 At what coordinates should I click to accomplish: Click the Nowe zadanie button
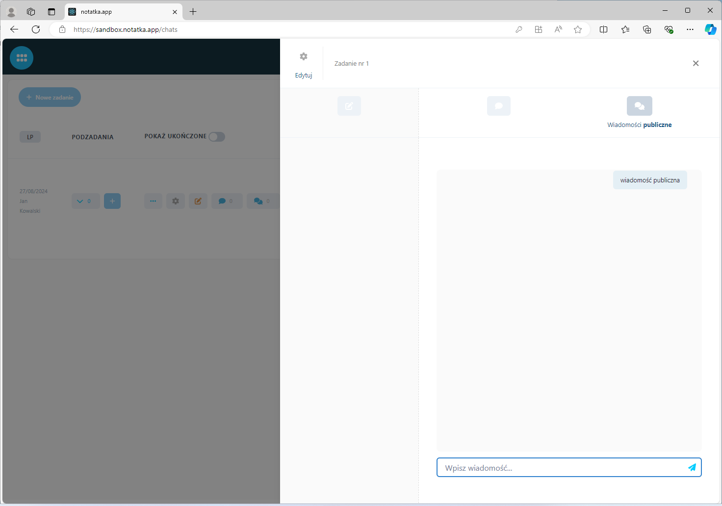tap(50, 97)
